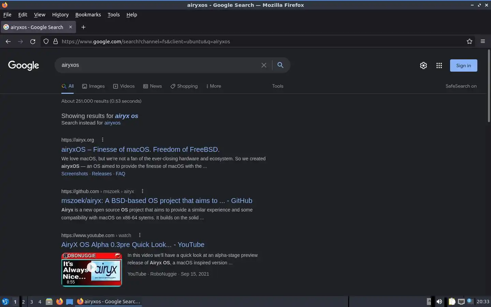Image resolution: width=491 pixels, height=307 pixels.
Task: Click the https://airyx.org result URL
Action: click(78, 140)
